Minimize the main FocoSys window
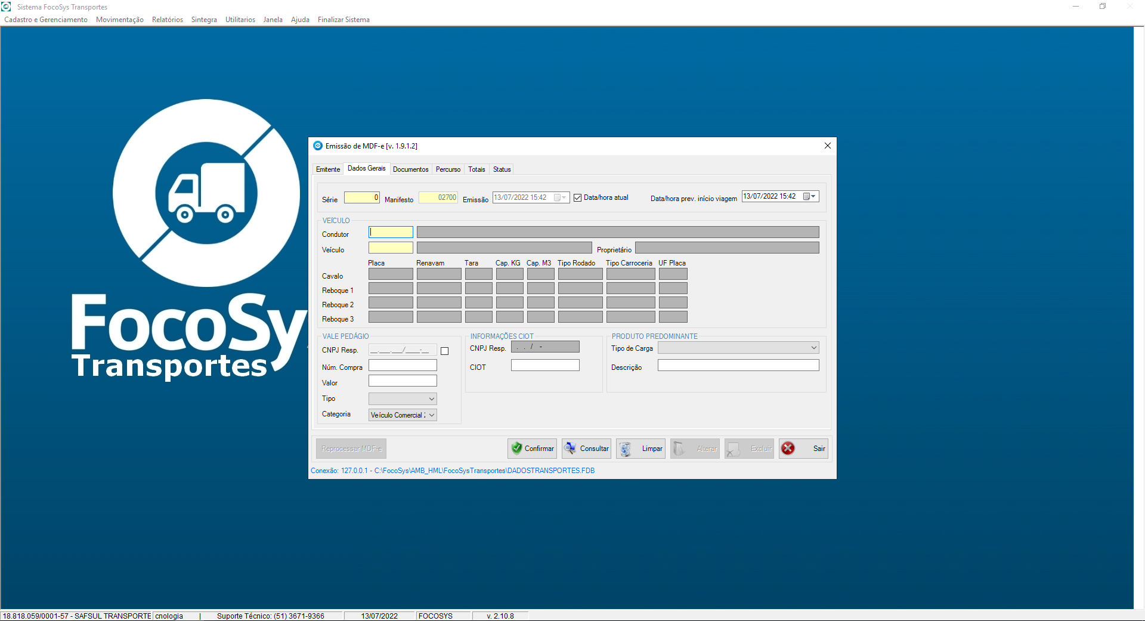Viewport: 1145px width, 621px height. tap(1076, 7)
